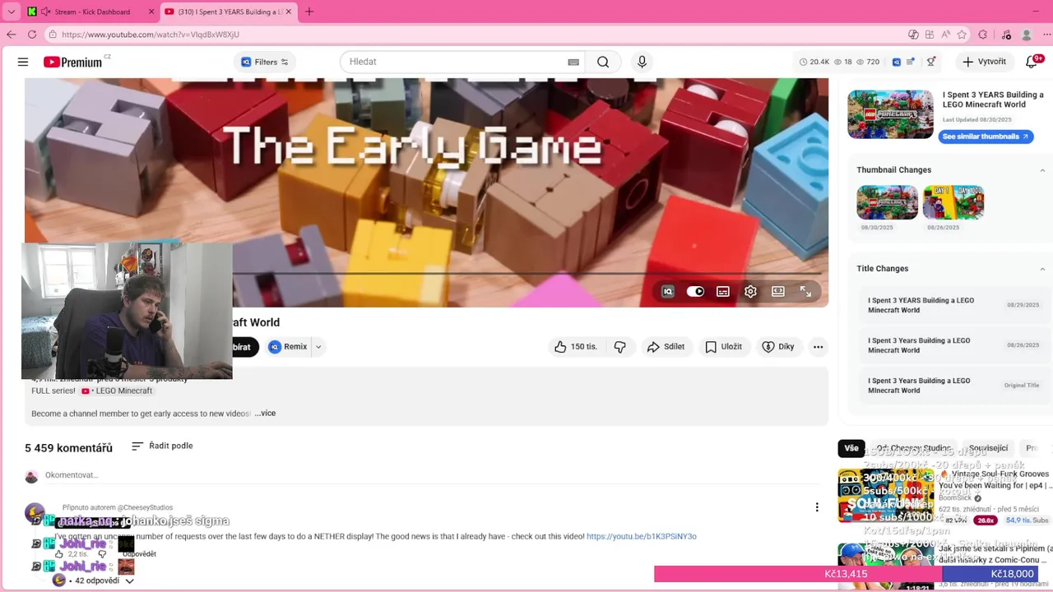Open a new browser tab with plus
Image resolution: width=1053 pixels, height=592 pixels.
click(x=309, y=12)
